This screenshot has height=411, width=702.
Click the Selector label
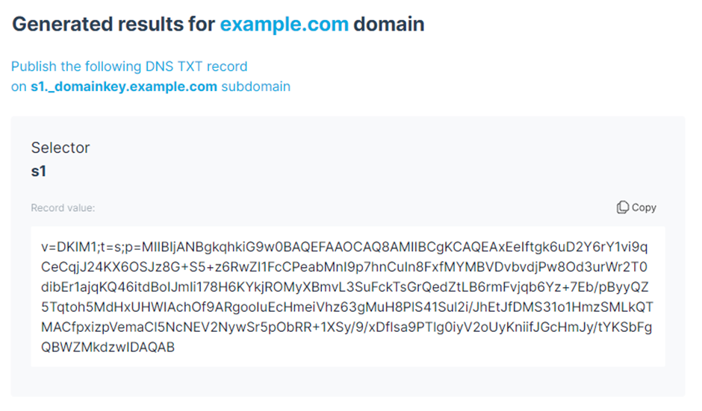[x=60, y=148]
